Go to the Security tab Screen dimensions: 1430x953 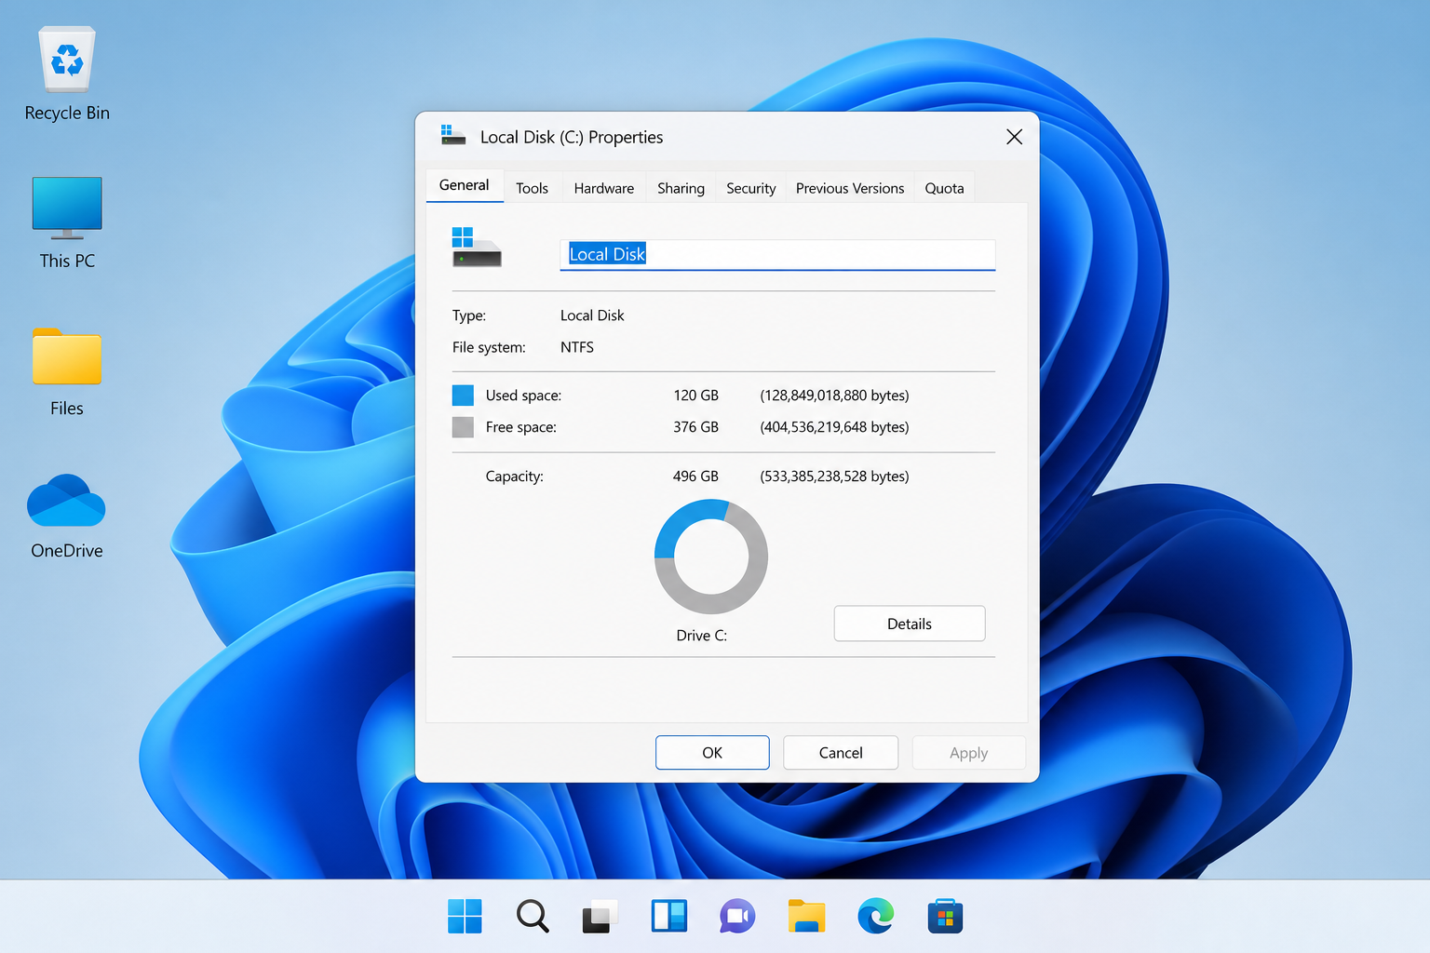coord(751,188)
